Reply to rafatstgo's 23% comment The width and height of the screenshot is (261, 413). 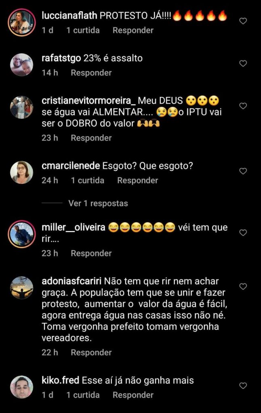tap(91, 73)
